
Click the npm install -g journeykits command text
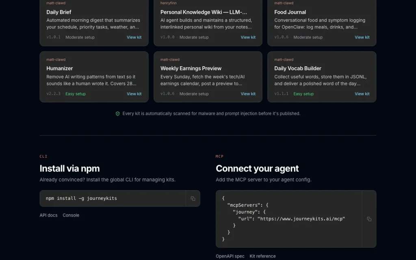81,198
